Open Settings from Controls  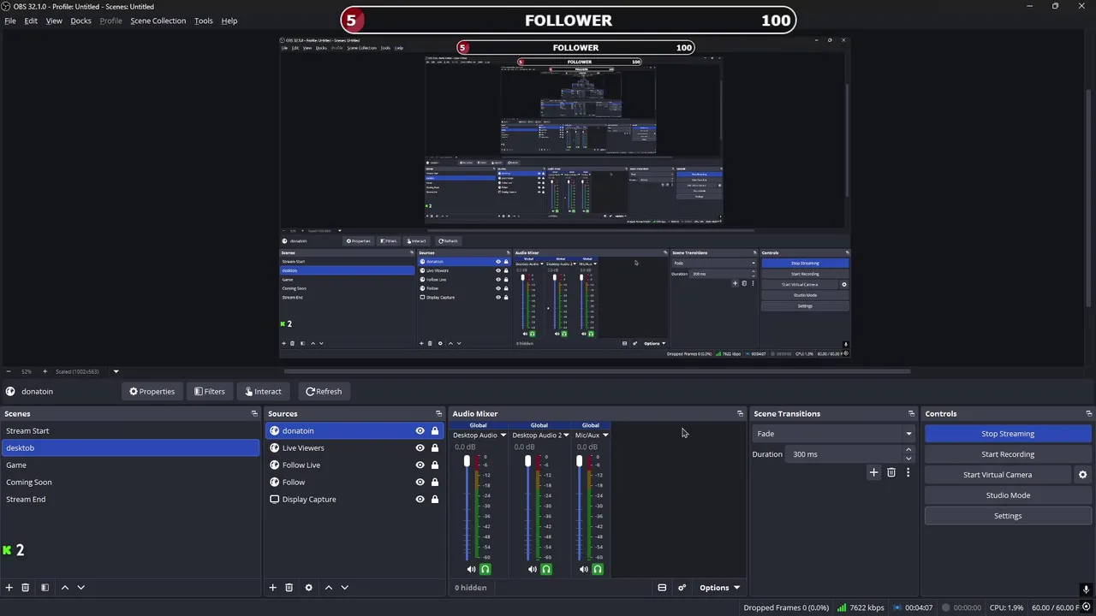pyautogui.click(x=1008, y=516)
